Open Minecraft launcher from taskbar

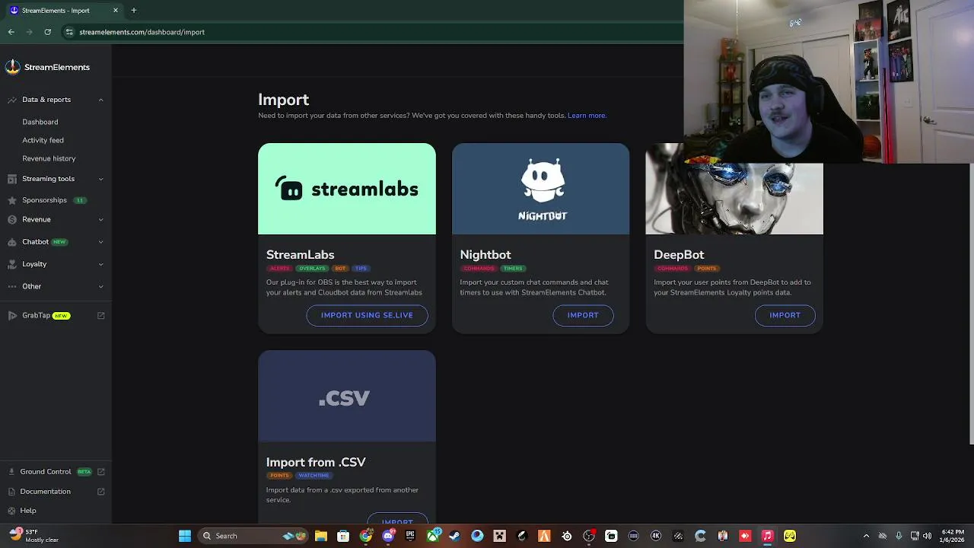[500, 536]
